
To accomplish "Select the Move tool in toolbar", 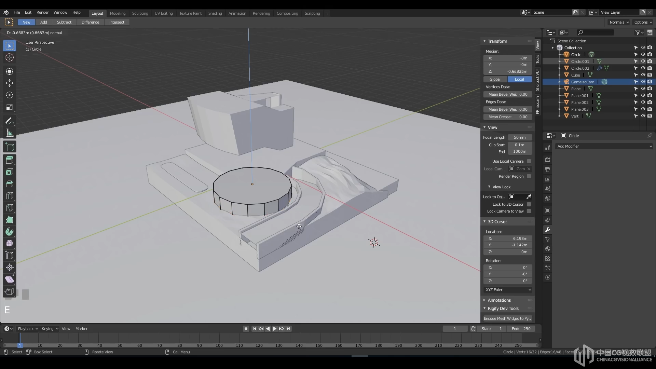I will point(10,83).
